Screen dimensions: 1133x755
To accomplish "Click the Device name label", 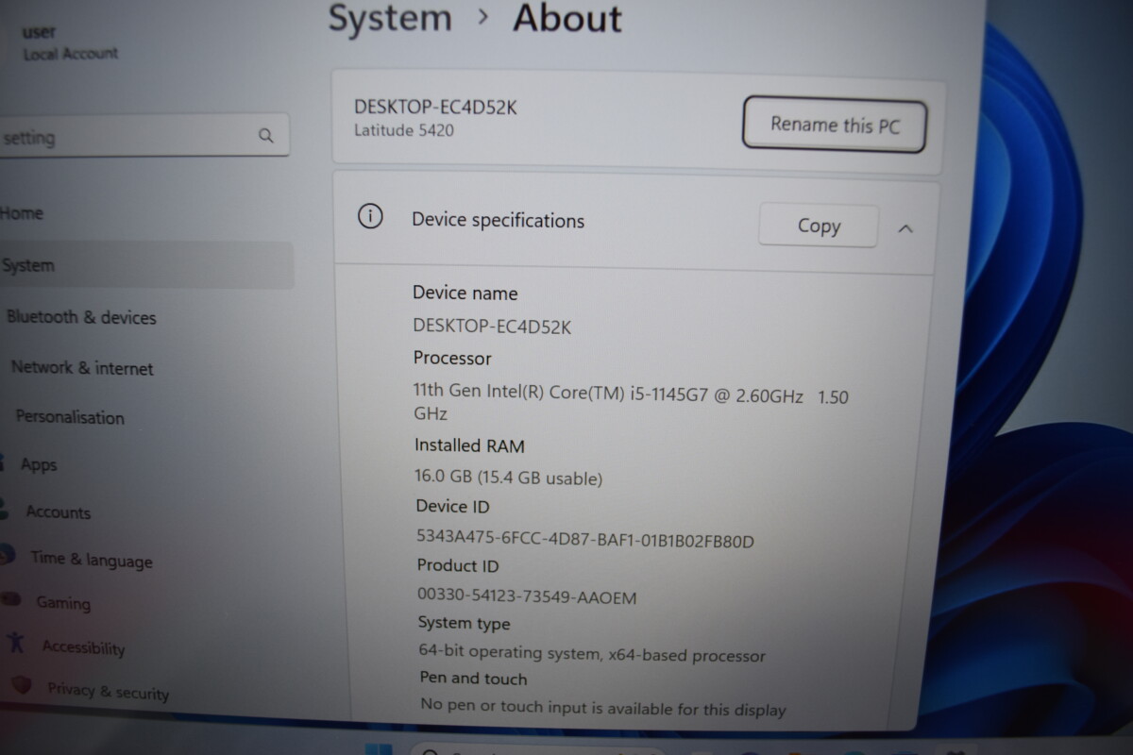I will [x=465, y=293].
